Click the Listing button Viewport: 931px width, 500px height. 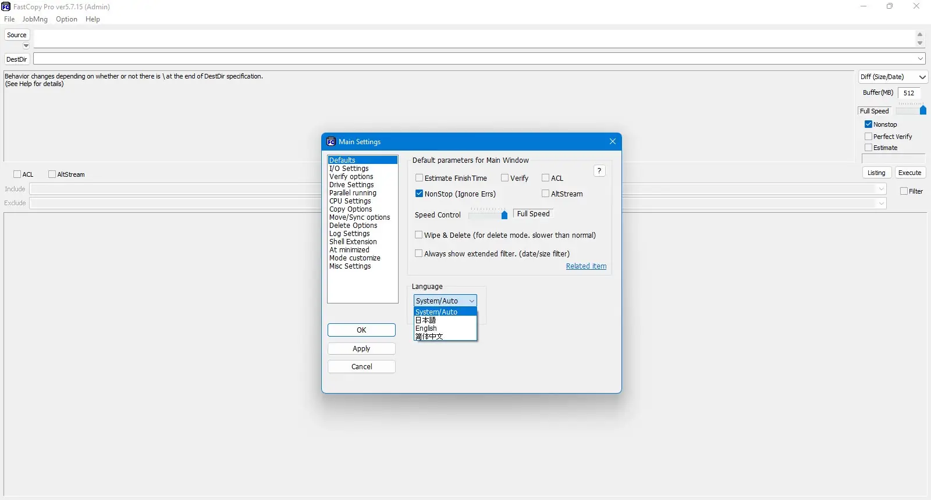(x=876, y=173)
